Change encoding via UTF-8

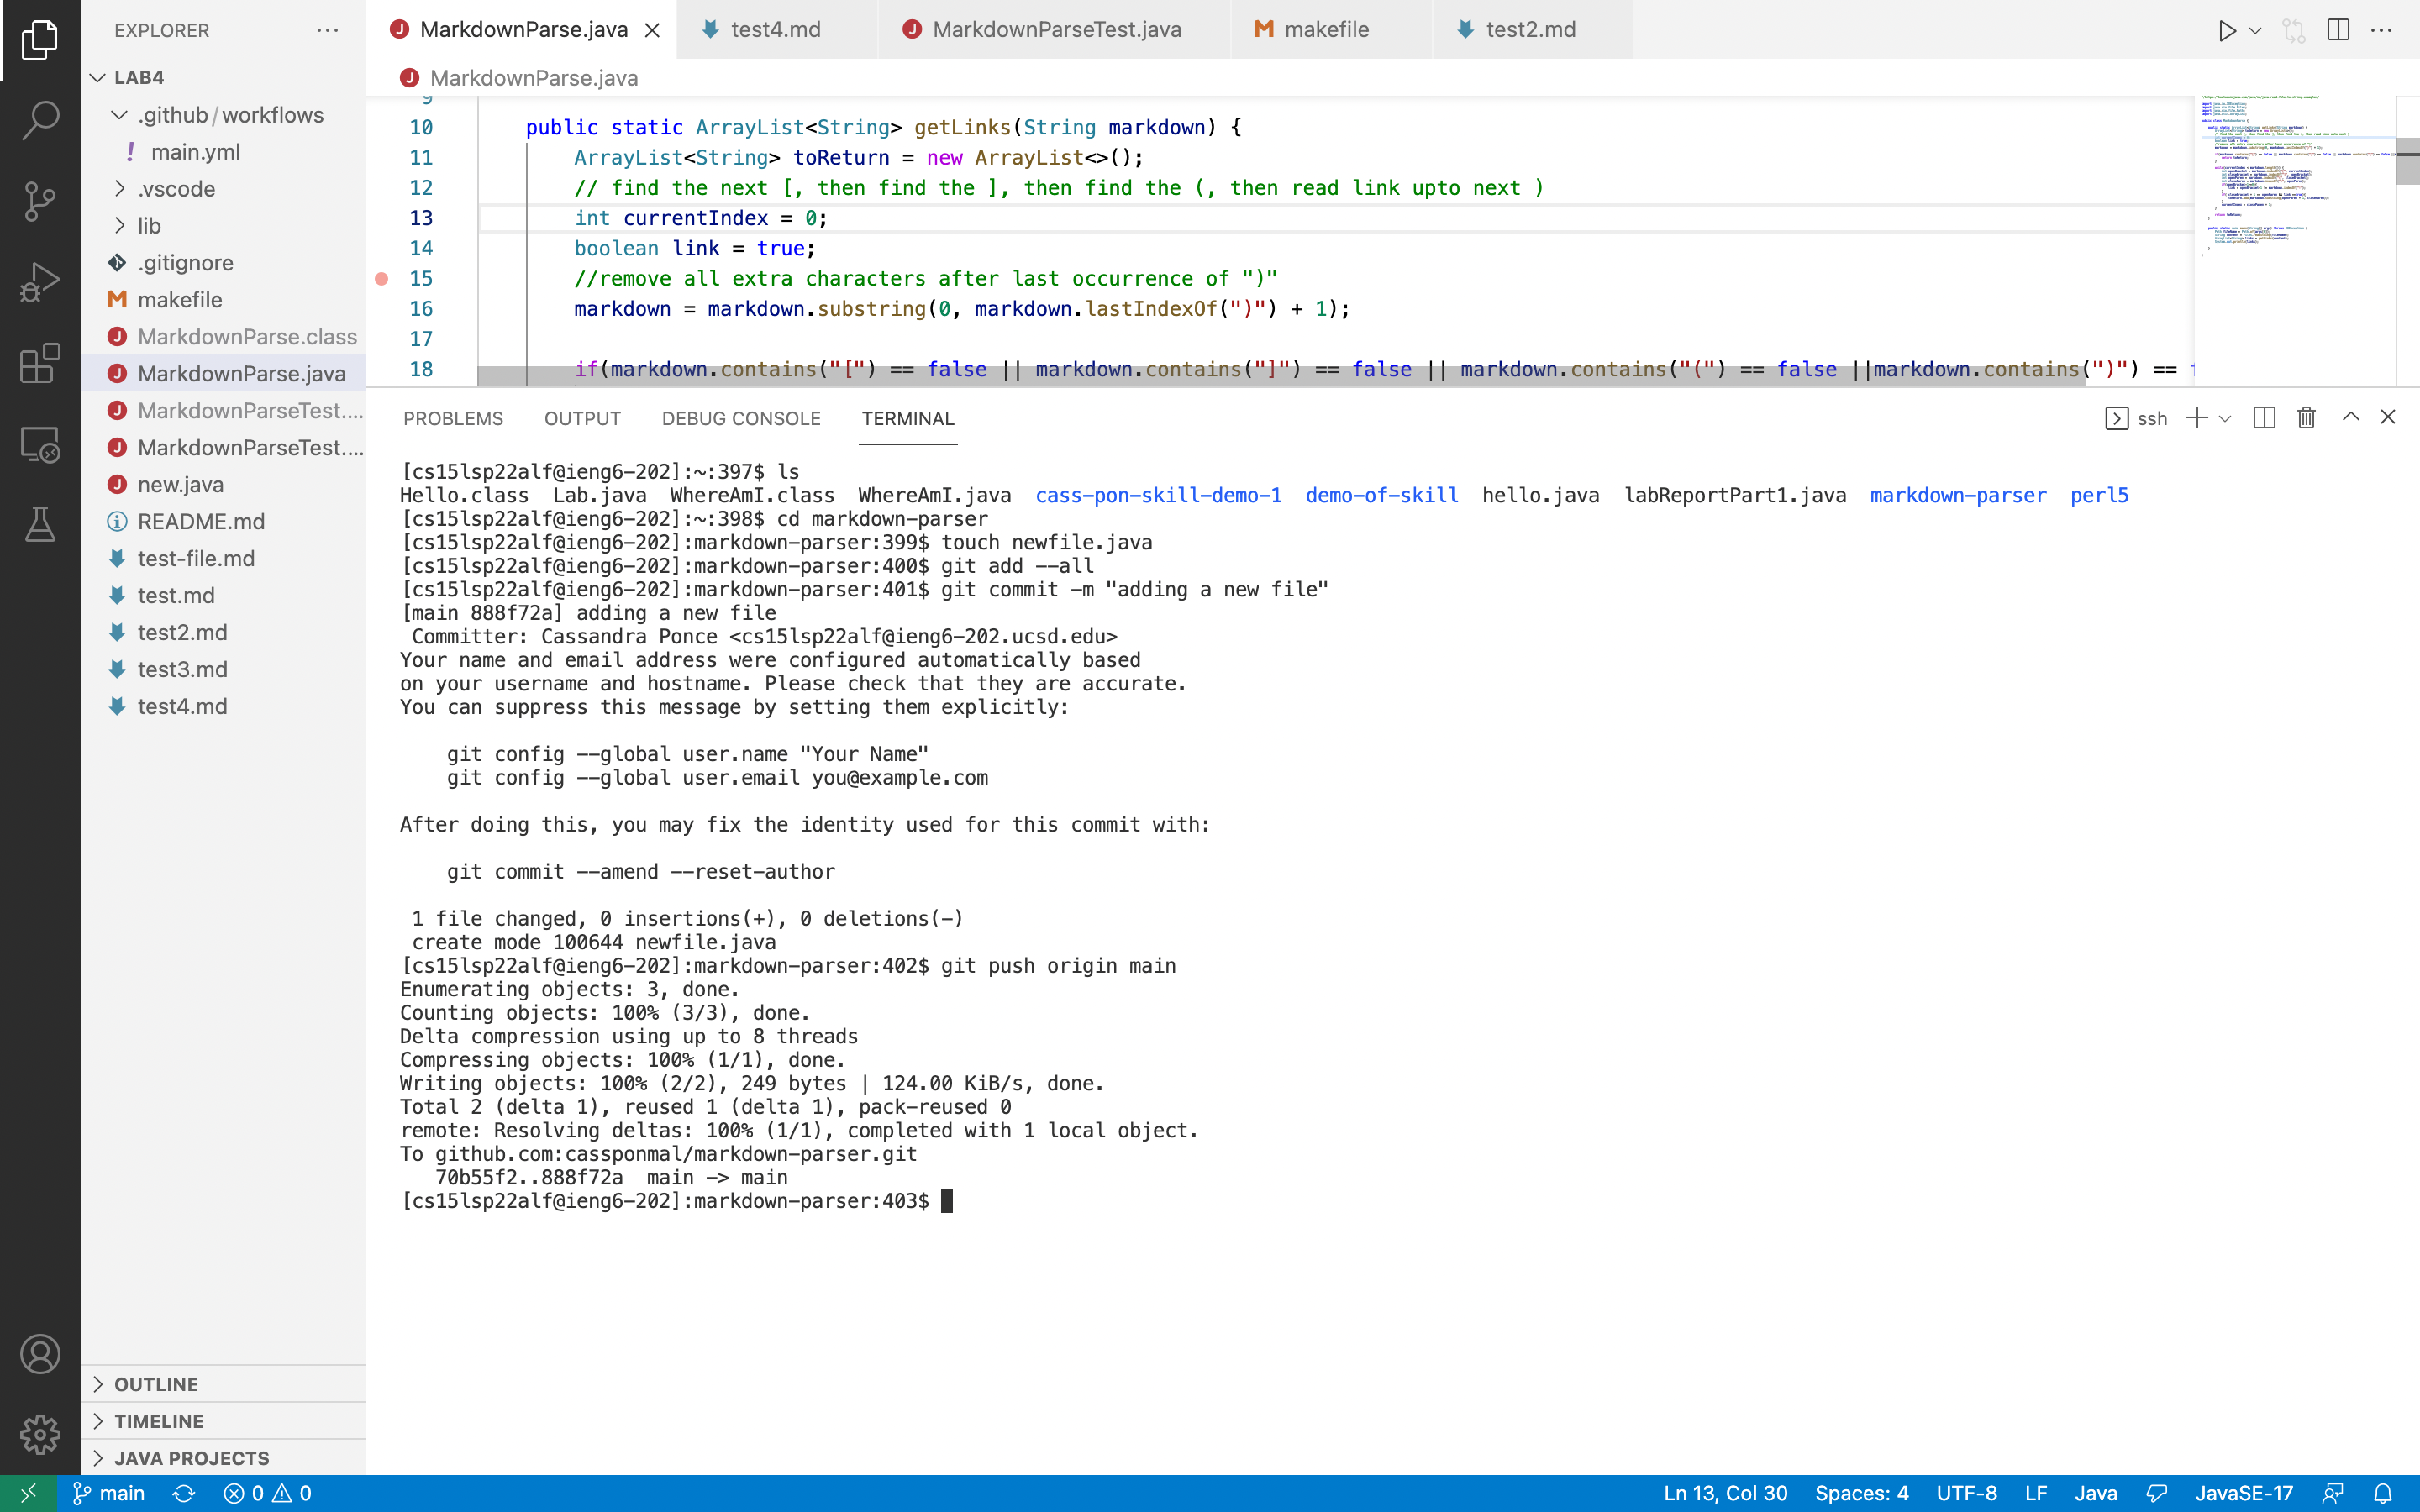(1966, 1493)
